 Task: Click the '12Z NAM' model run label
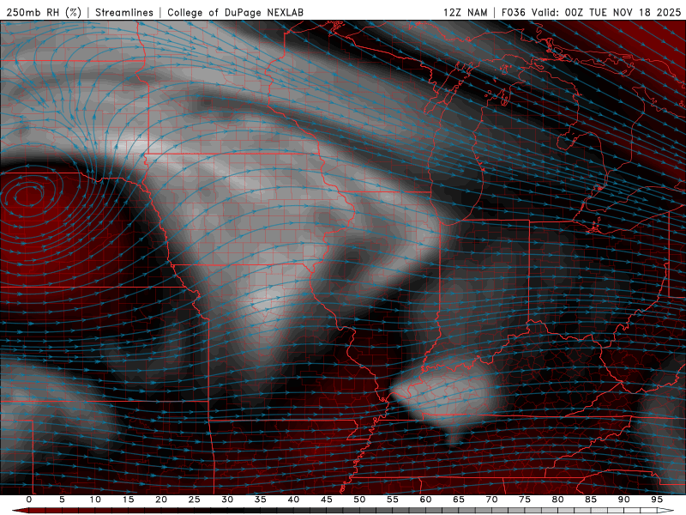466,12
